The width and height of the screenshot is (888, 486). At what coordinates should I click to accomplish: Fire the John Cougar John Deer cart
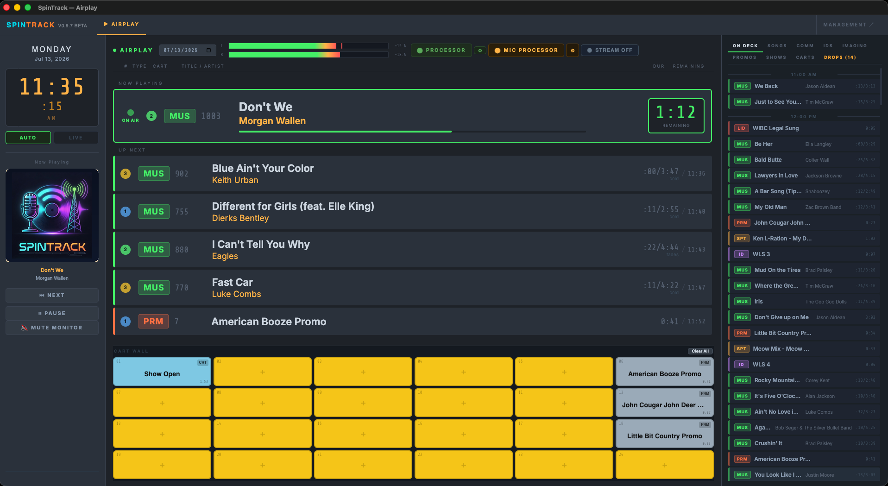click(x=665, y=403)
